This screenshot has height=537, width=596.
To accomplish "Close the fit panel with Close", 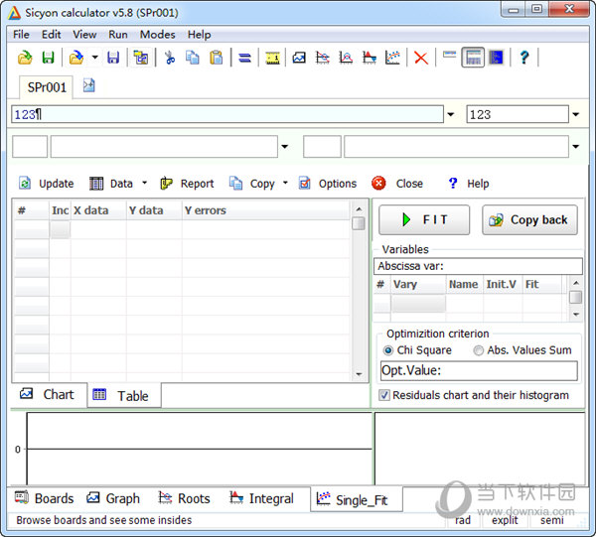I will [x=397, y=184].
